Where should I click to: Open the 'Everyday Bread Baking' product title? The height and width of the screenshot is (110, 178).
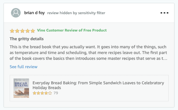click(98, 85)
